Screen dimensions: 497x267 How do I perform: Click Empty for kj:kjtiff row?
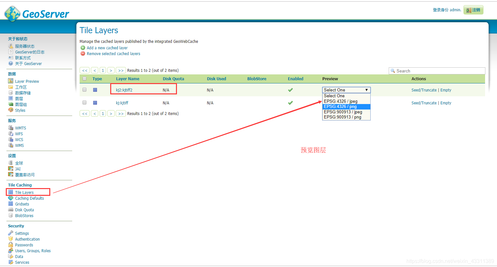tap(446, 103)
